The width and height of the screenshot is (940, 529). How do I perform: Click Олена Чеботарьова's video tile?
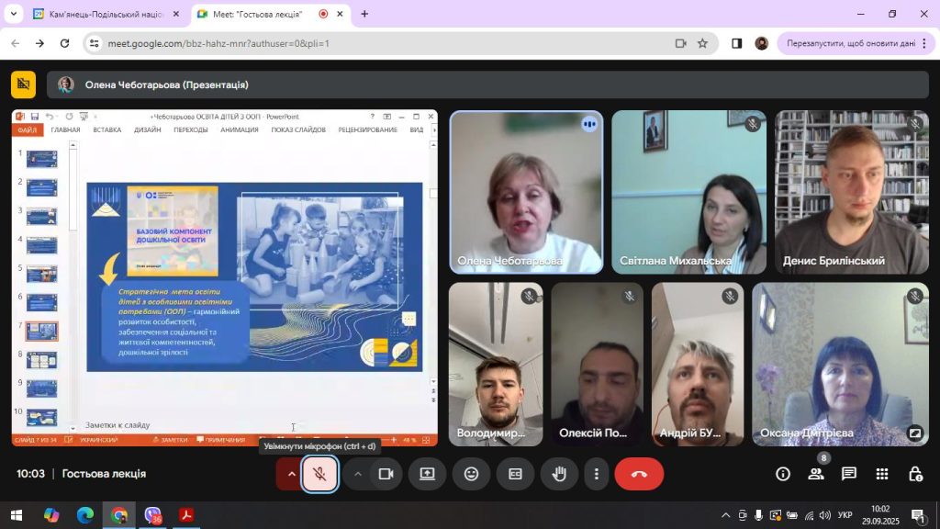pyautogui.click(x=526, y=192)
